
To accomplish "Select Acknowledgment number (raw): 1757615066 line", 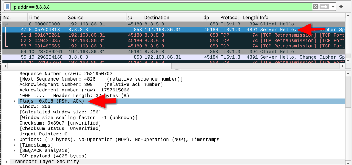I will pyautogui.click(x=74, y=90).
